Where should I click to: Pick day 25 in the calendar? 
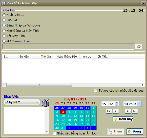coord(69,124)
